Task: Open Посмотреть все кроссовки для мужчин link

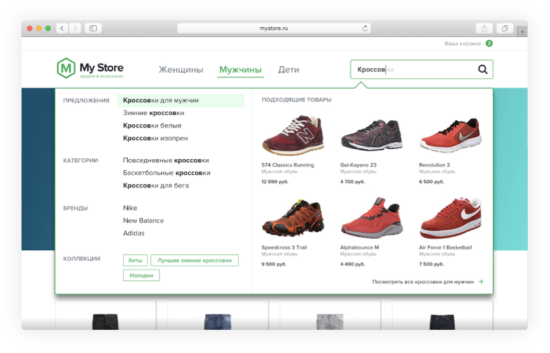Action: (427, 282)
